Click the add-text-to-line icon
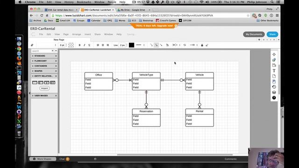 click(x=167, y=45)
